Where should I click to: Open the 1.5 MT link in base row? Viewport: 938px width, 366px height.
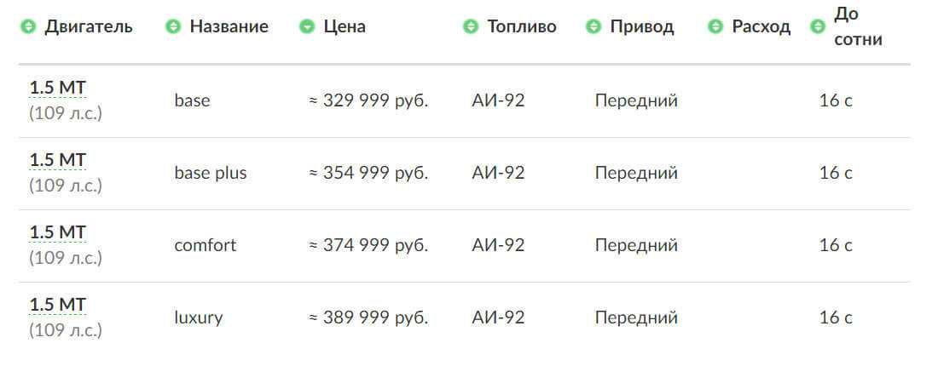pos(58,88)
